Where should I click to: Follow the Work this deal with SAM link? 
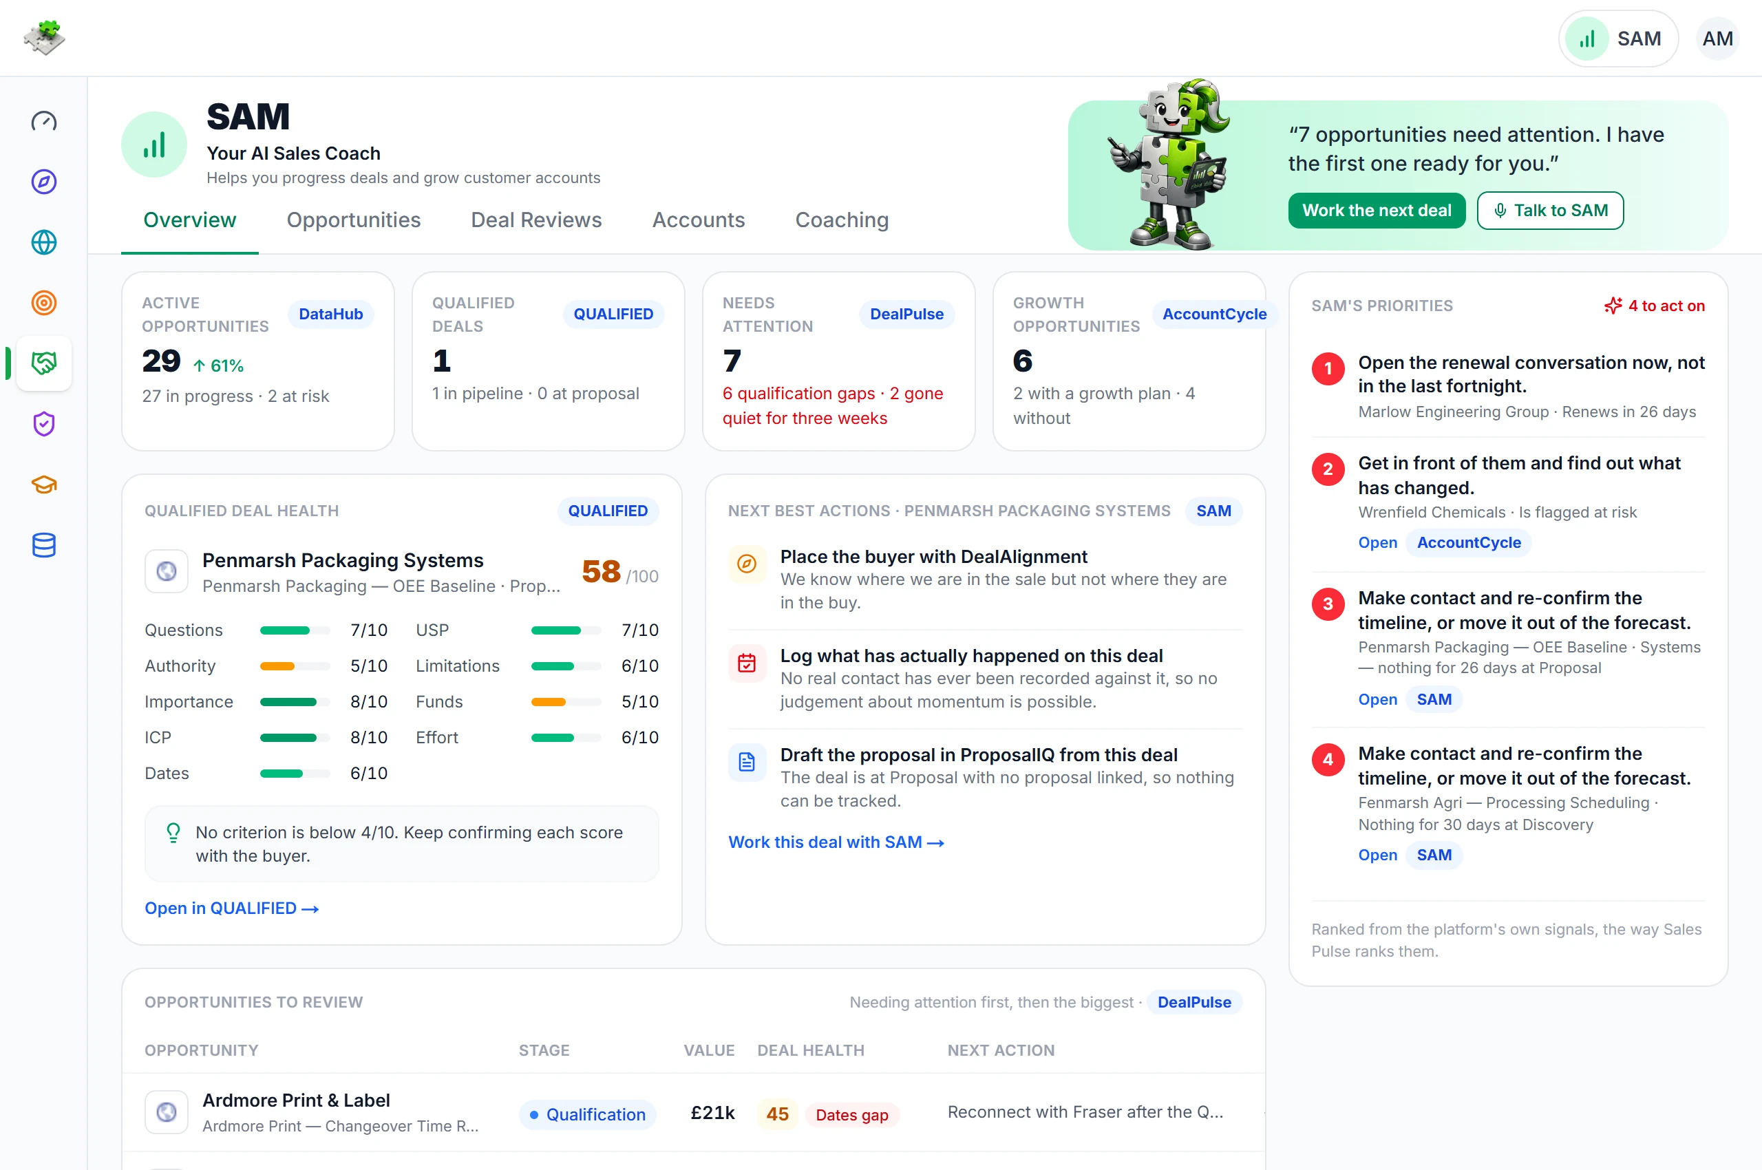point(836,842)
